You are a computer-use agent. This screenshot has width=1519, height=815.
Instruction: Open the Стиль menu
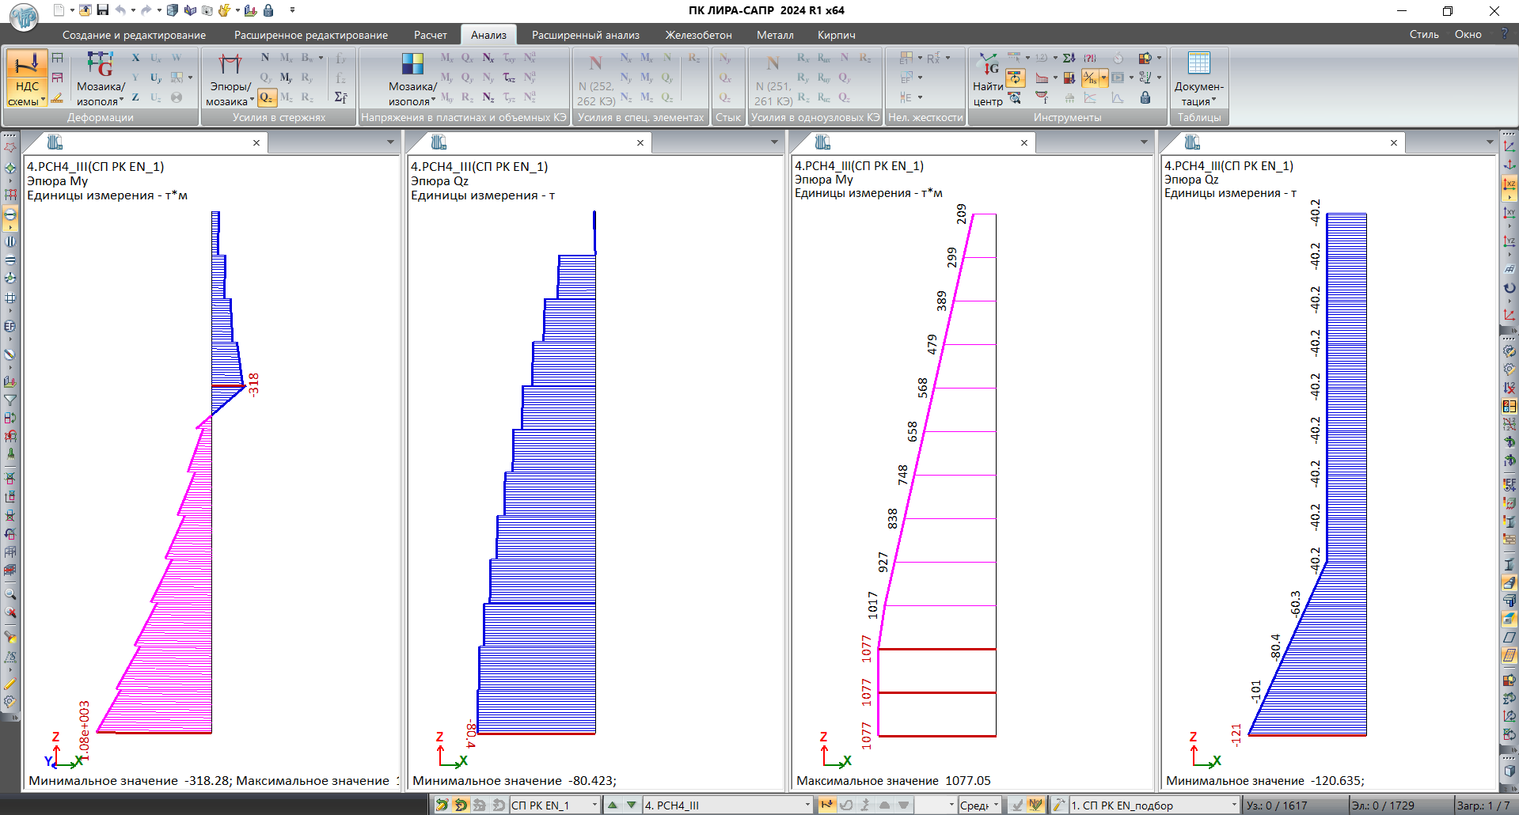pyautogui.click(x=1423, y=35)
